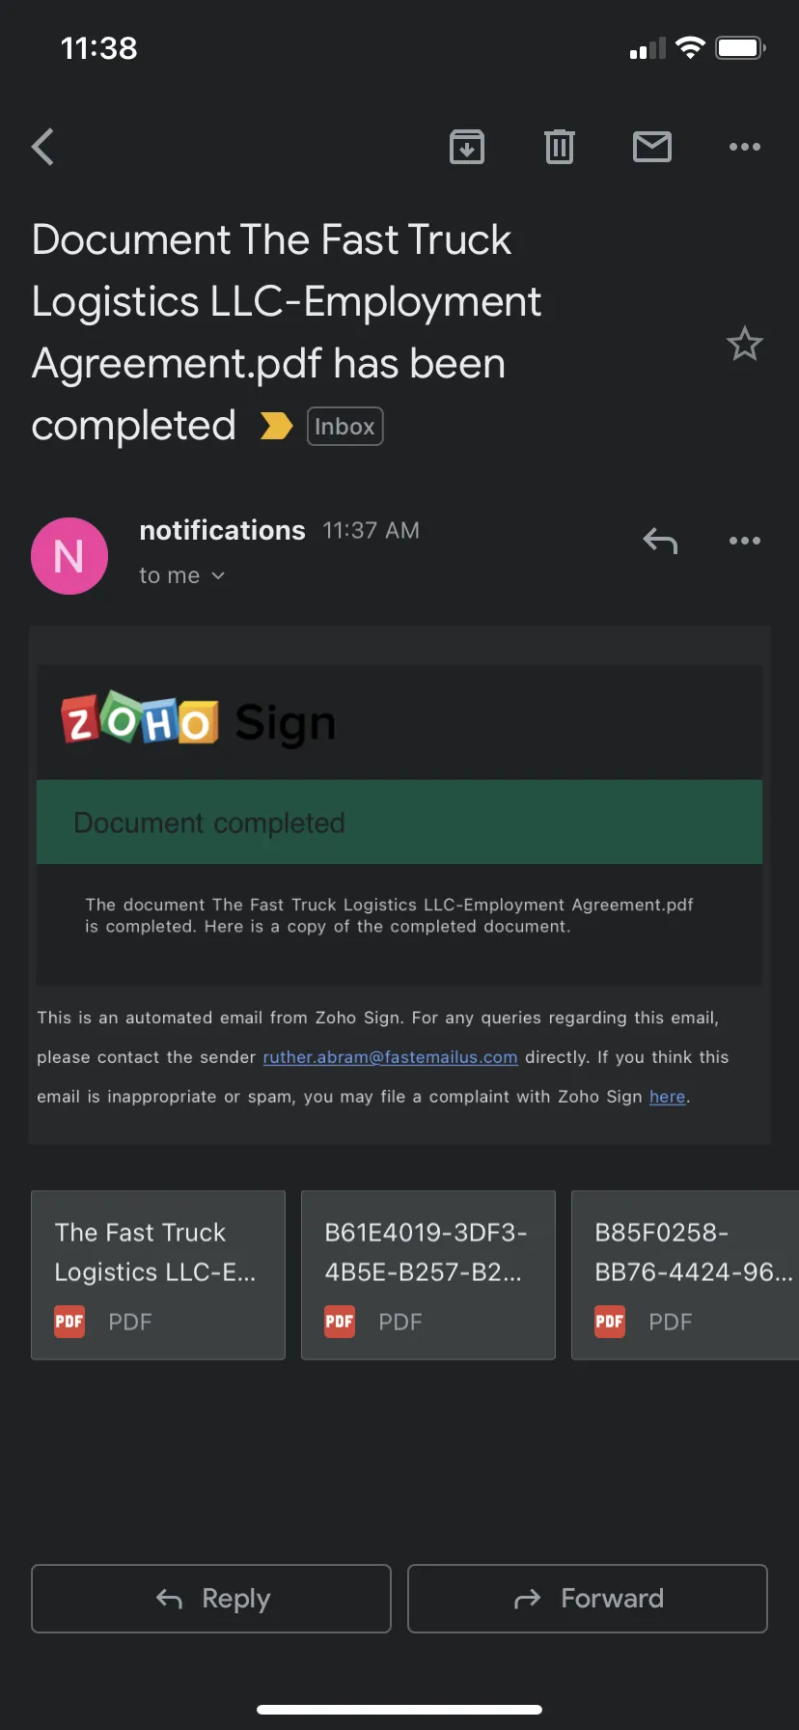Delete the email with the trash icon

560,147
